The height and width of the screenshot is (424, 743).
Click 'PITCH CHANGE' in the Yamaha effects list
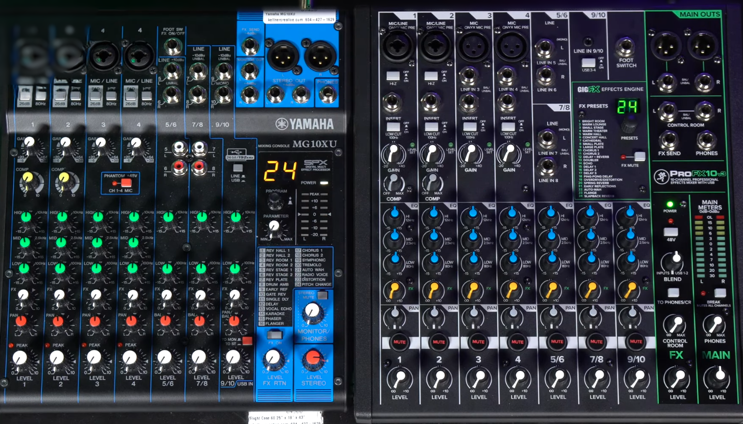[317, 284]
